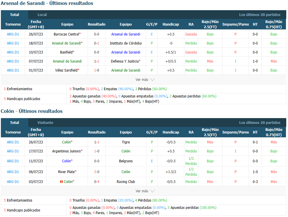Click the Banfield team name

(66, 52)
